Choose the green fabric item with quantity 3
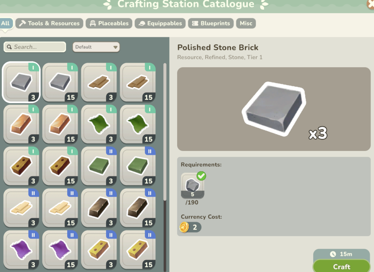Screen dimensions: 374x272 click(x=99, y=124)
